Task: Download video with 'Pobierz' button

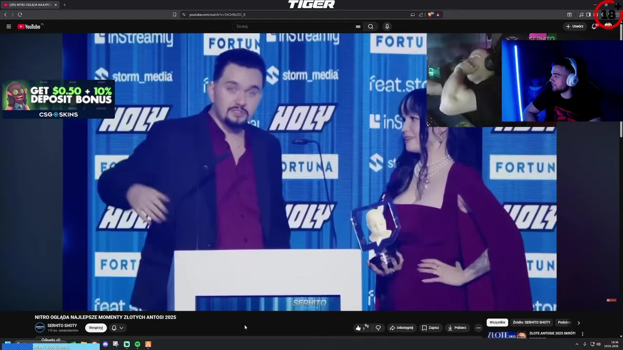Action: (x=457, y=328)
